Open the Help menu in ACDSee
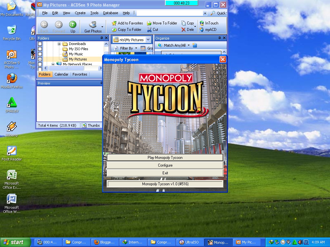The width and height of the screenshot is (330, 247). click(126, 13)
